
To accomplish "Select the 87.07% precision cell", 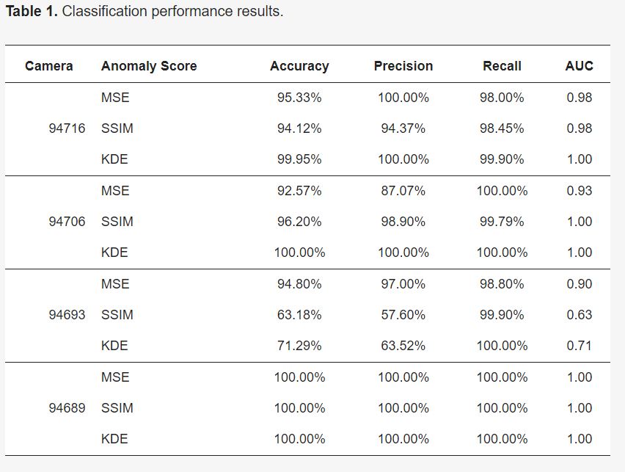I will tap(403, 191).
